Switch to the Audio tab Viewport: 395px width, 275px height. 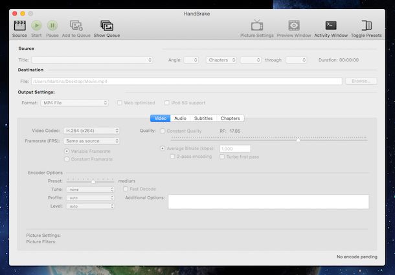(181, 118)
